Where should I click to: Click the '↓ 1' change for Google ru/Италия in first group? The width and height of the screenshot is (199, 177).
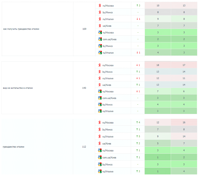tap(138, 53)
